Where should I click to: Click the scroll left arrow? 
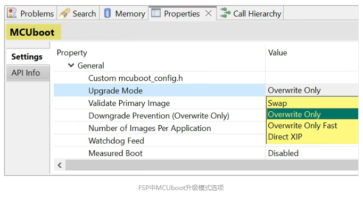coord(60,165)
